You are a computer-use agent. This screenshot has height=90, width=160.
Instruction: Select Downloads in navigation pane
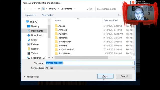coord(37,35)
